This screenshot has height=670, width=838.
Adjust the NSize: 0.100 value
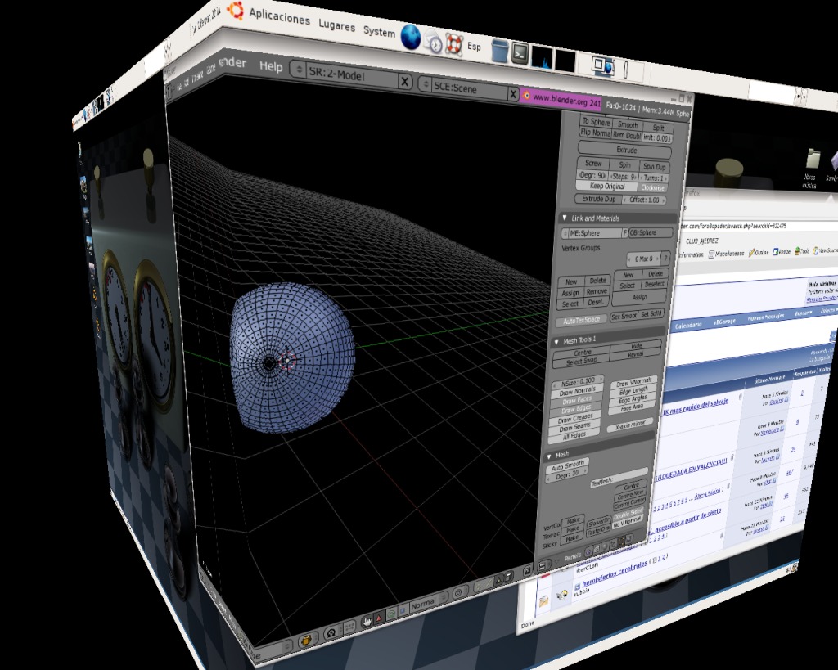577,382
